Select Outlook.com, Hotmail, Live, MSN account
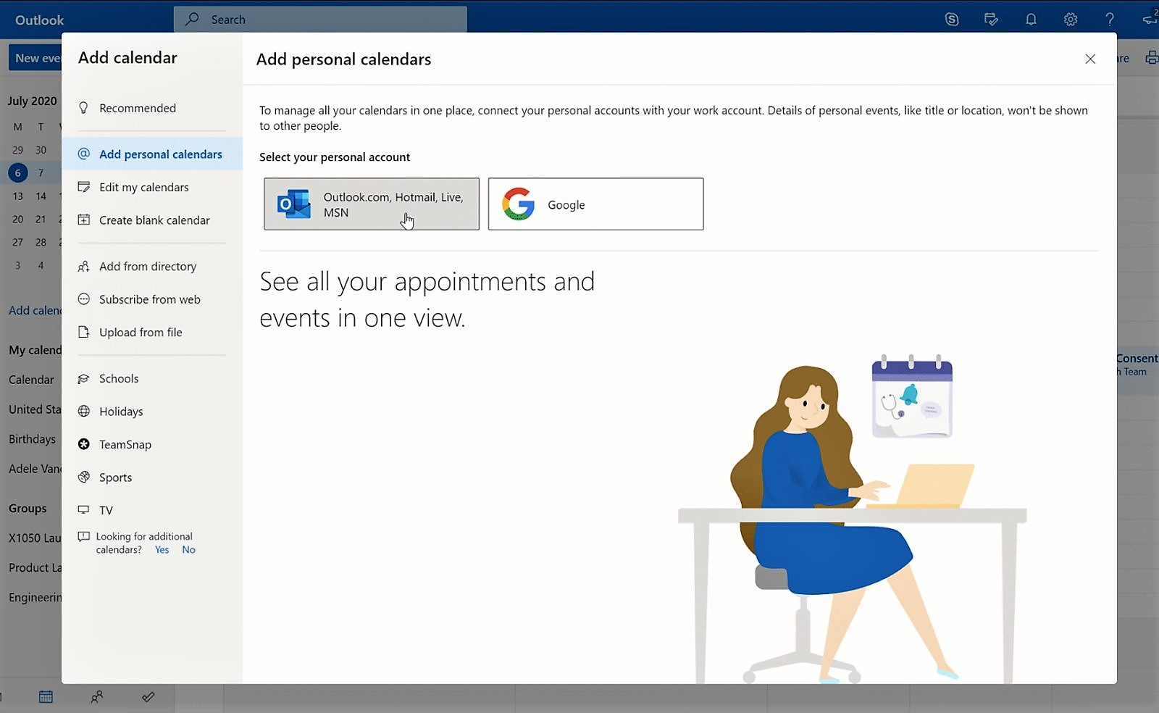1159x713 pixels. [371, 204]
